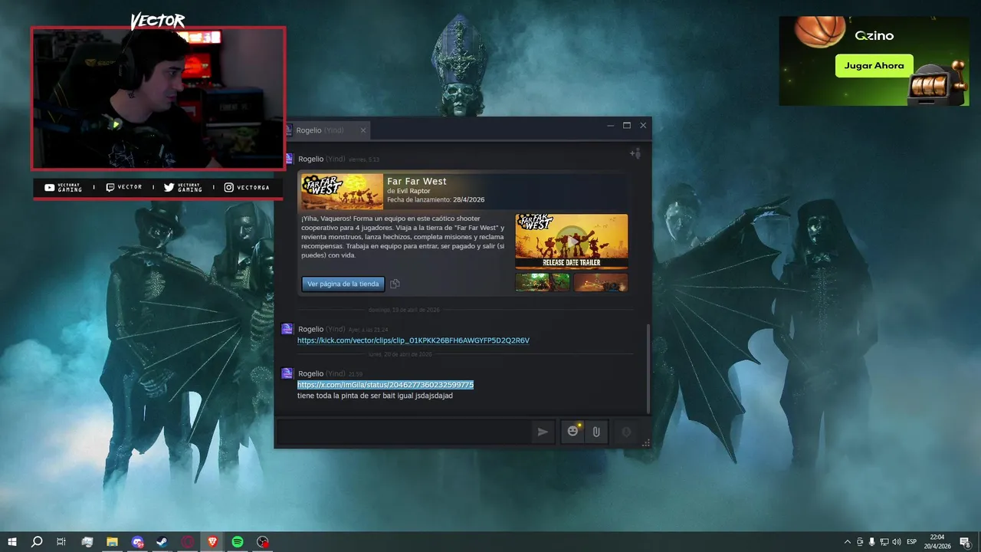981x552 pixels.
Task: Open the orange explosion screenshot thumbnail
Action: (x=601, y=282)
